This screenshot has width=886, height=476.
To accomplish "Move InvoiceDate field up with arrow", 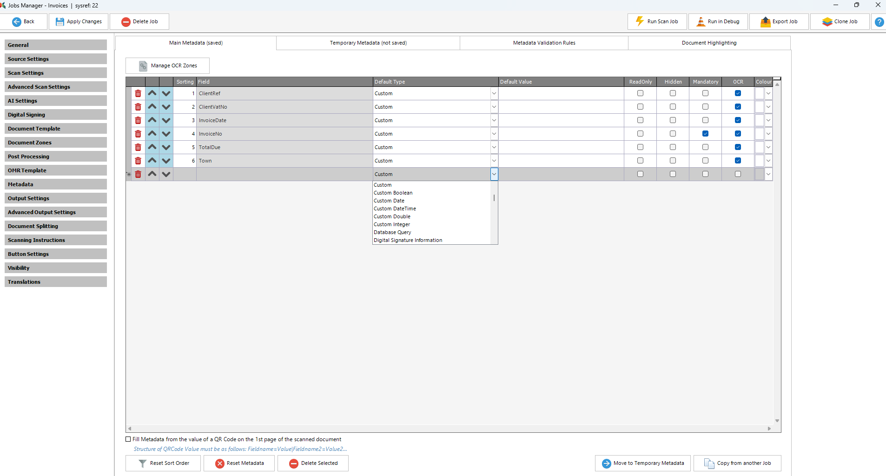I will [x=152, y=120].
